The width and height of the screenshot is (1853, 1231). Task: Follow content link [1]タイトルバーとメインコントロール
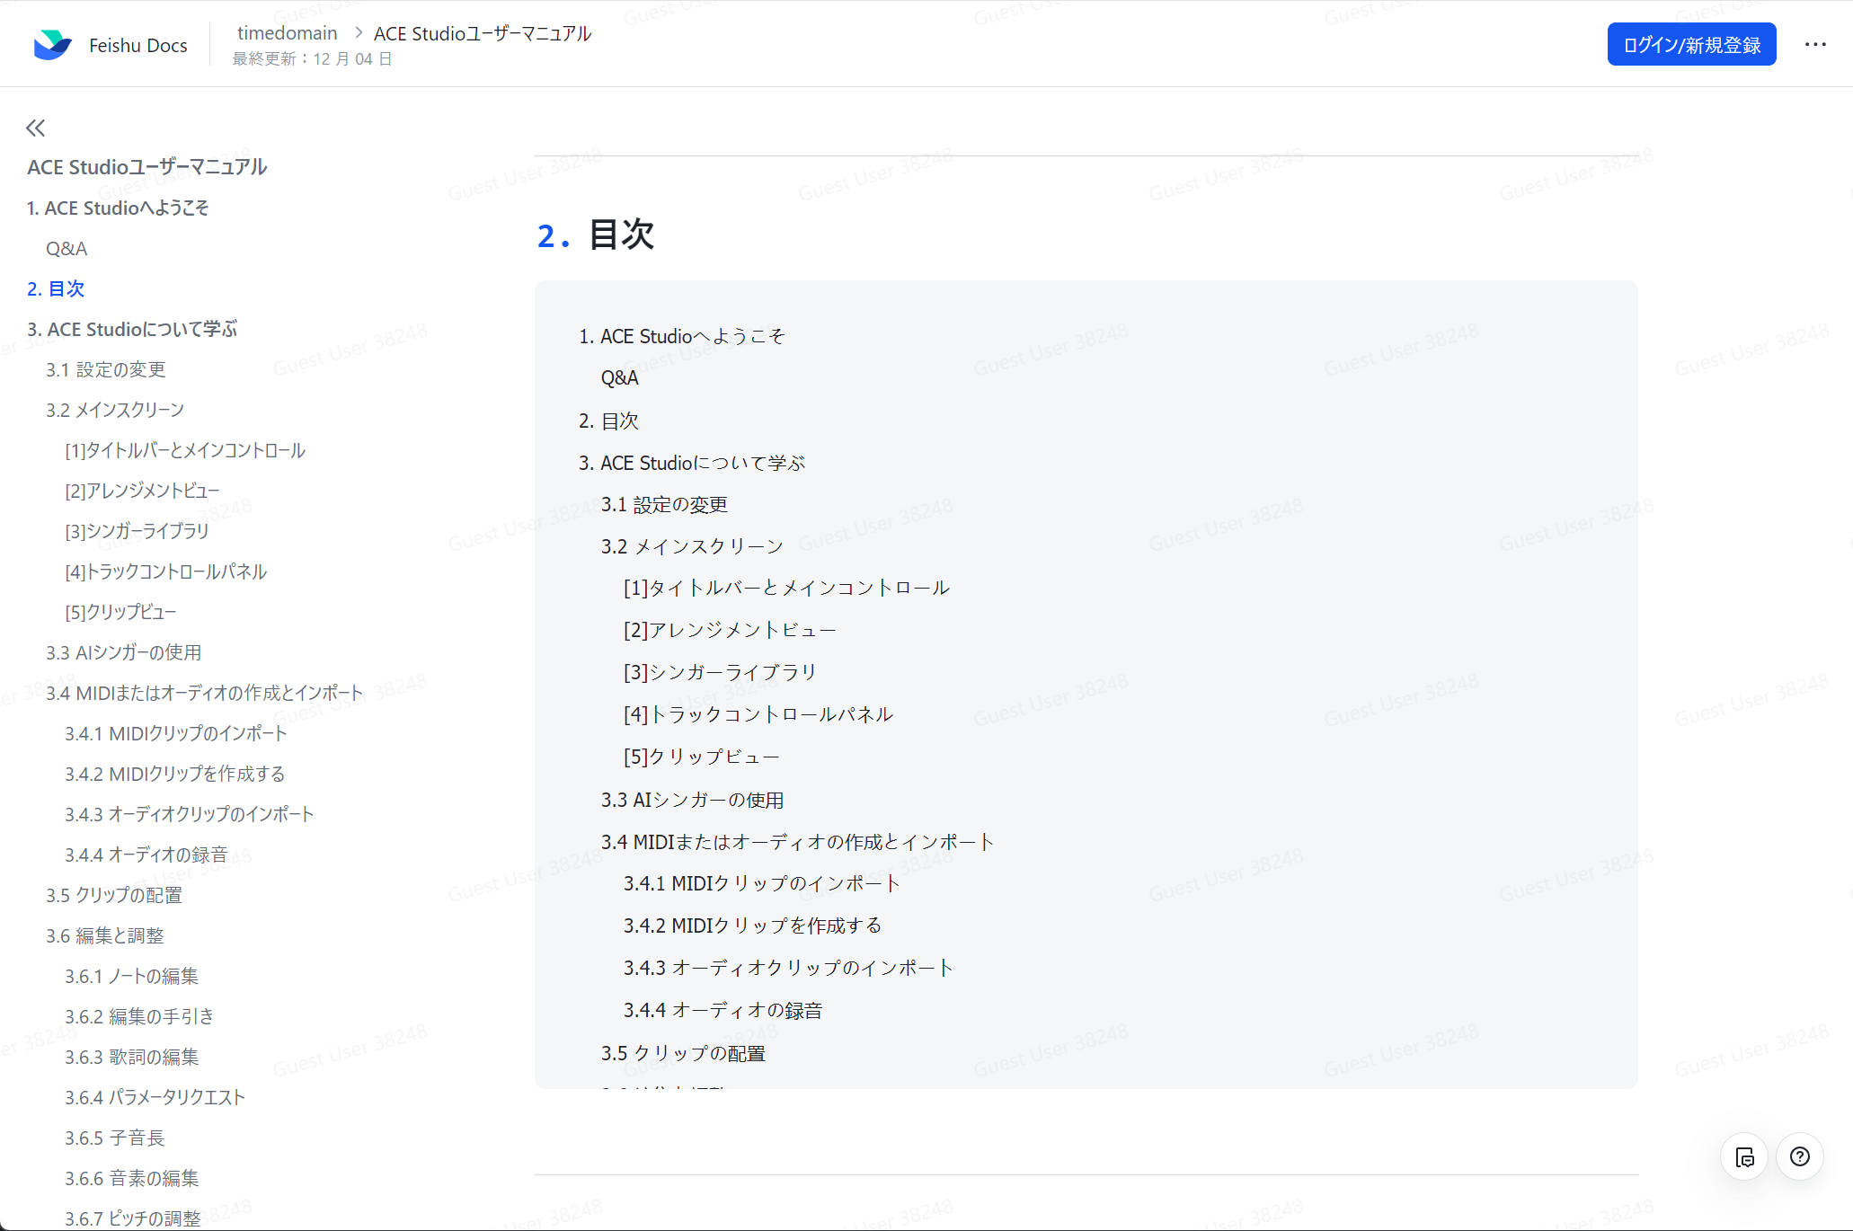point(787,588)
